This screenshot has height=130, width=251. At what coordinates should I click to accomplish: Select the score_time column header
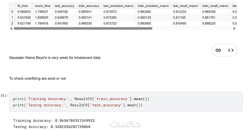point(43,6)
